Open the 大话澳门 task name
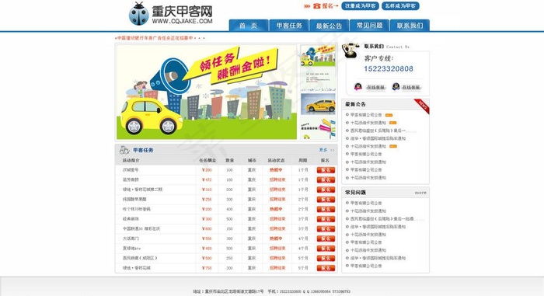The width and height of the screenshot is (544, 296). click(x=131, y=239)
